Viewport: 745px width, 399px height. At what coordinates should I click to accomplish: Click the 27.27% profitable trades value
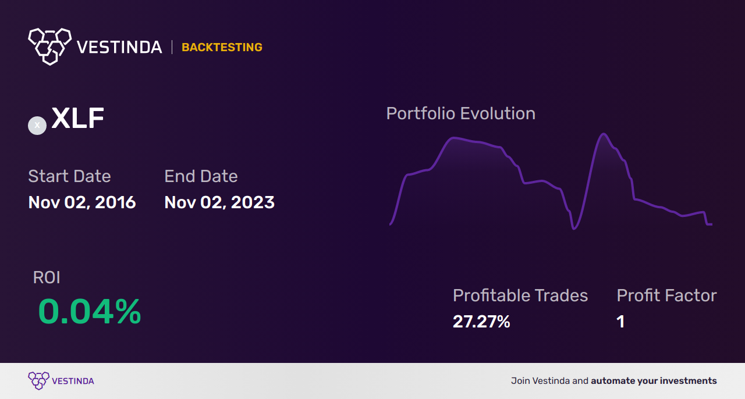[x=481, y=322]
